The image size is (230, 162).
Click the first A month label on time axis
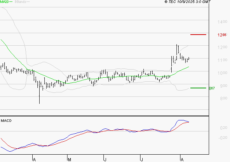pyautogui.click(x=34, y=160)
